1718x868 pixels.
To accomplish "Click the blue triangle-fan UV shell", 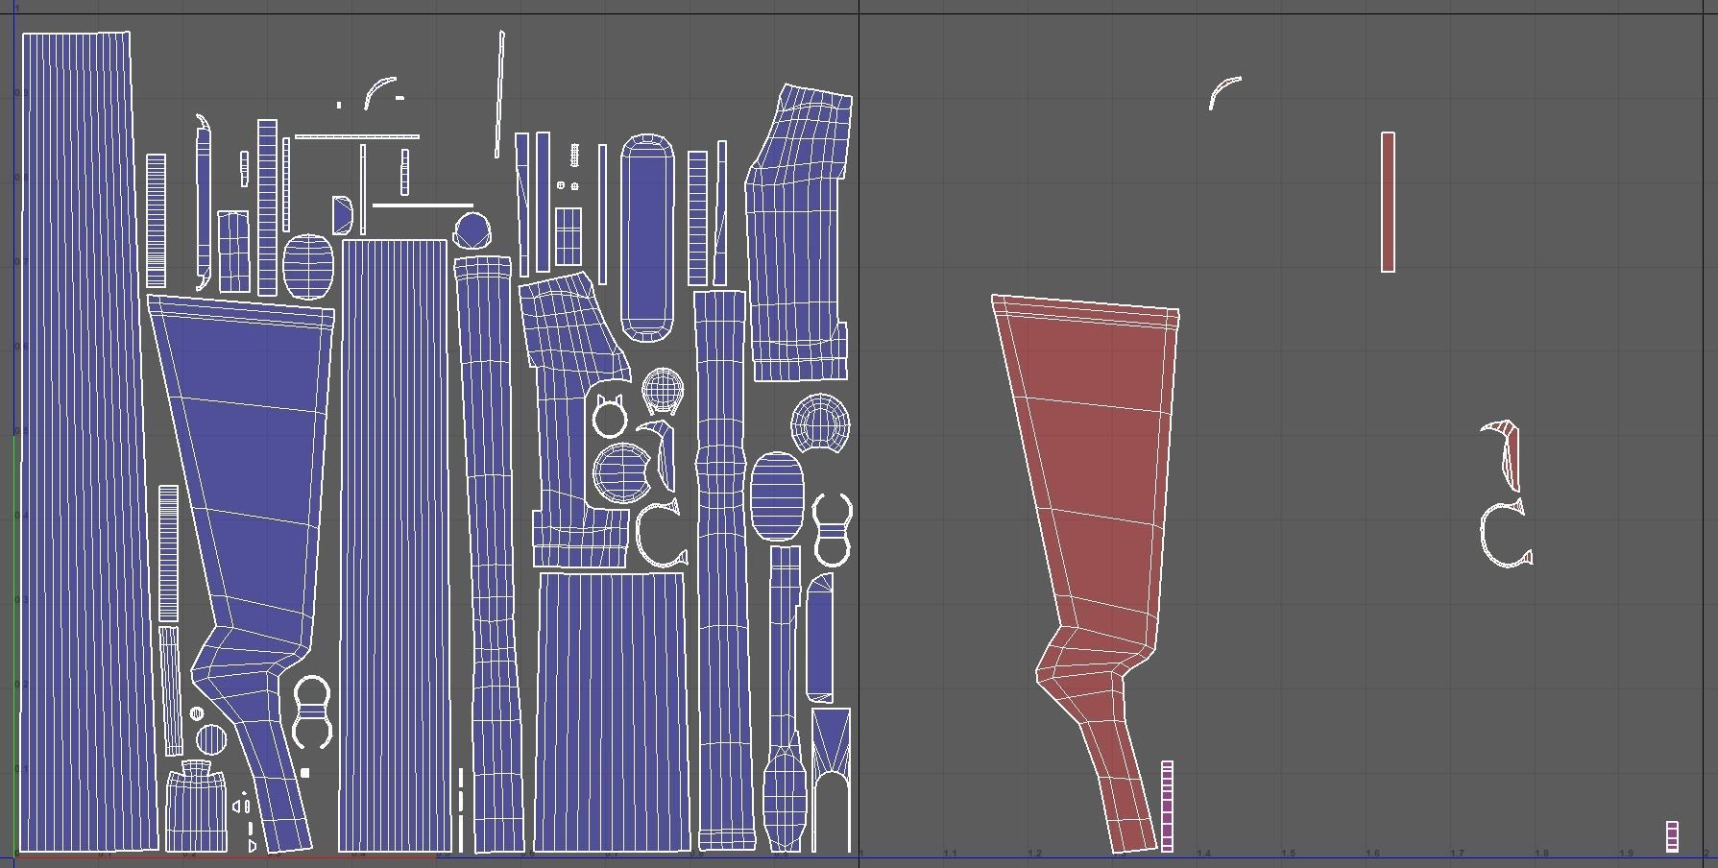I will [831, 740].
